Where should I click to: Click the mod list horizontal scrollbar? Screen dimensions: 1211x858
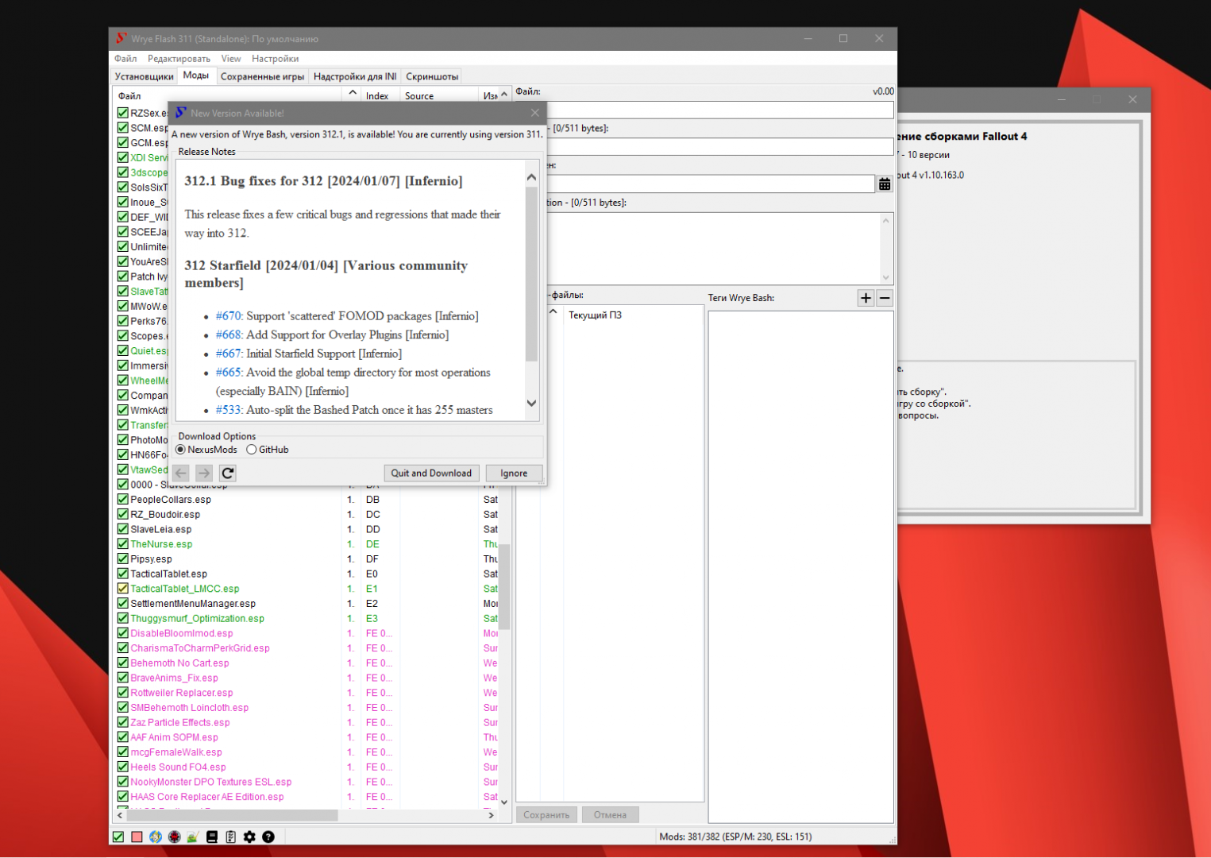233,815
